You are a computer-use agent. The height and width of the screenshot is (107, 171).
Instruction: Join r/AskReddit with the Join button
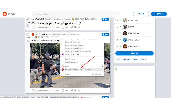click(x=105, y=19)
